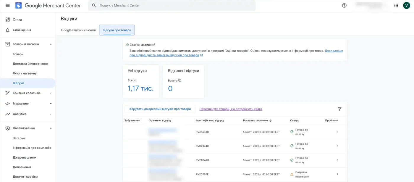The height and width of the screenshot is (182, 414).
Task: Open Переглянути товари, які потребують уваги link
Action: pos(231,109)
